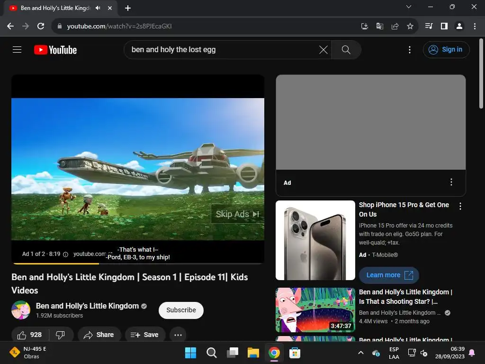Viewport: 485px width, 364px height.
Task: Mute tab via speaker icon on tab
Action: tap(98, 8)
